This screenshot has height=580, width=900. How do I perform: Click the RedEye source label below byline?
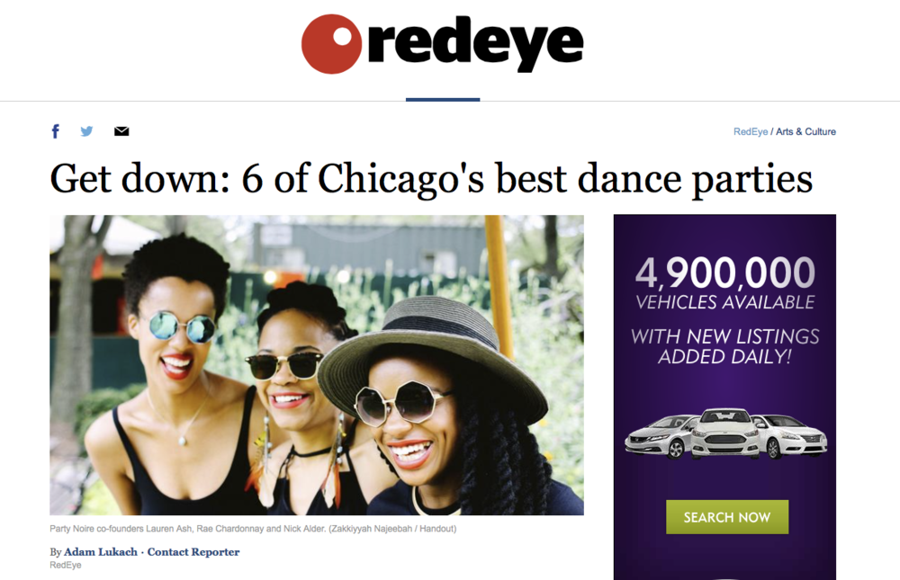(66, 565)
